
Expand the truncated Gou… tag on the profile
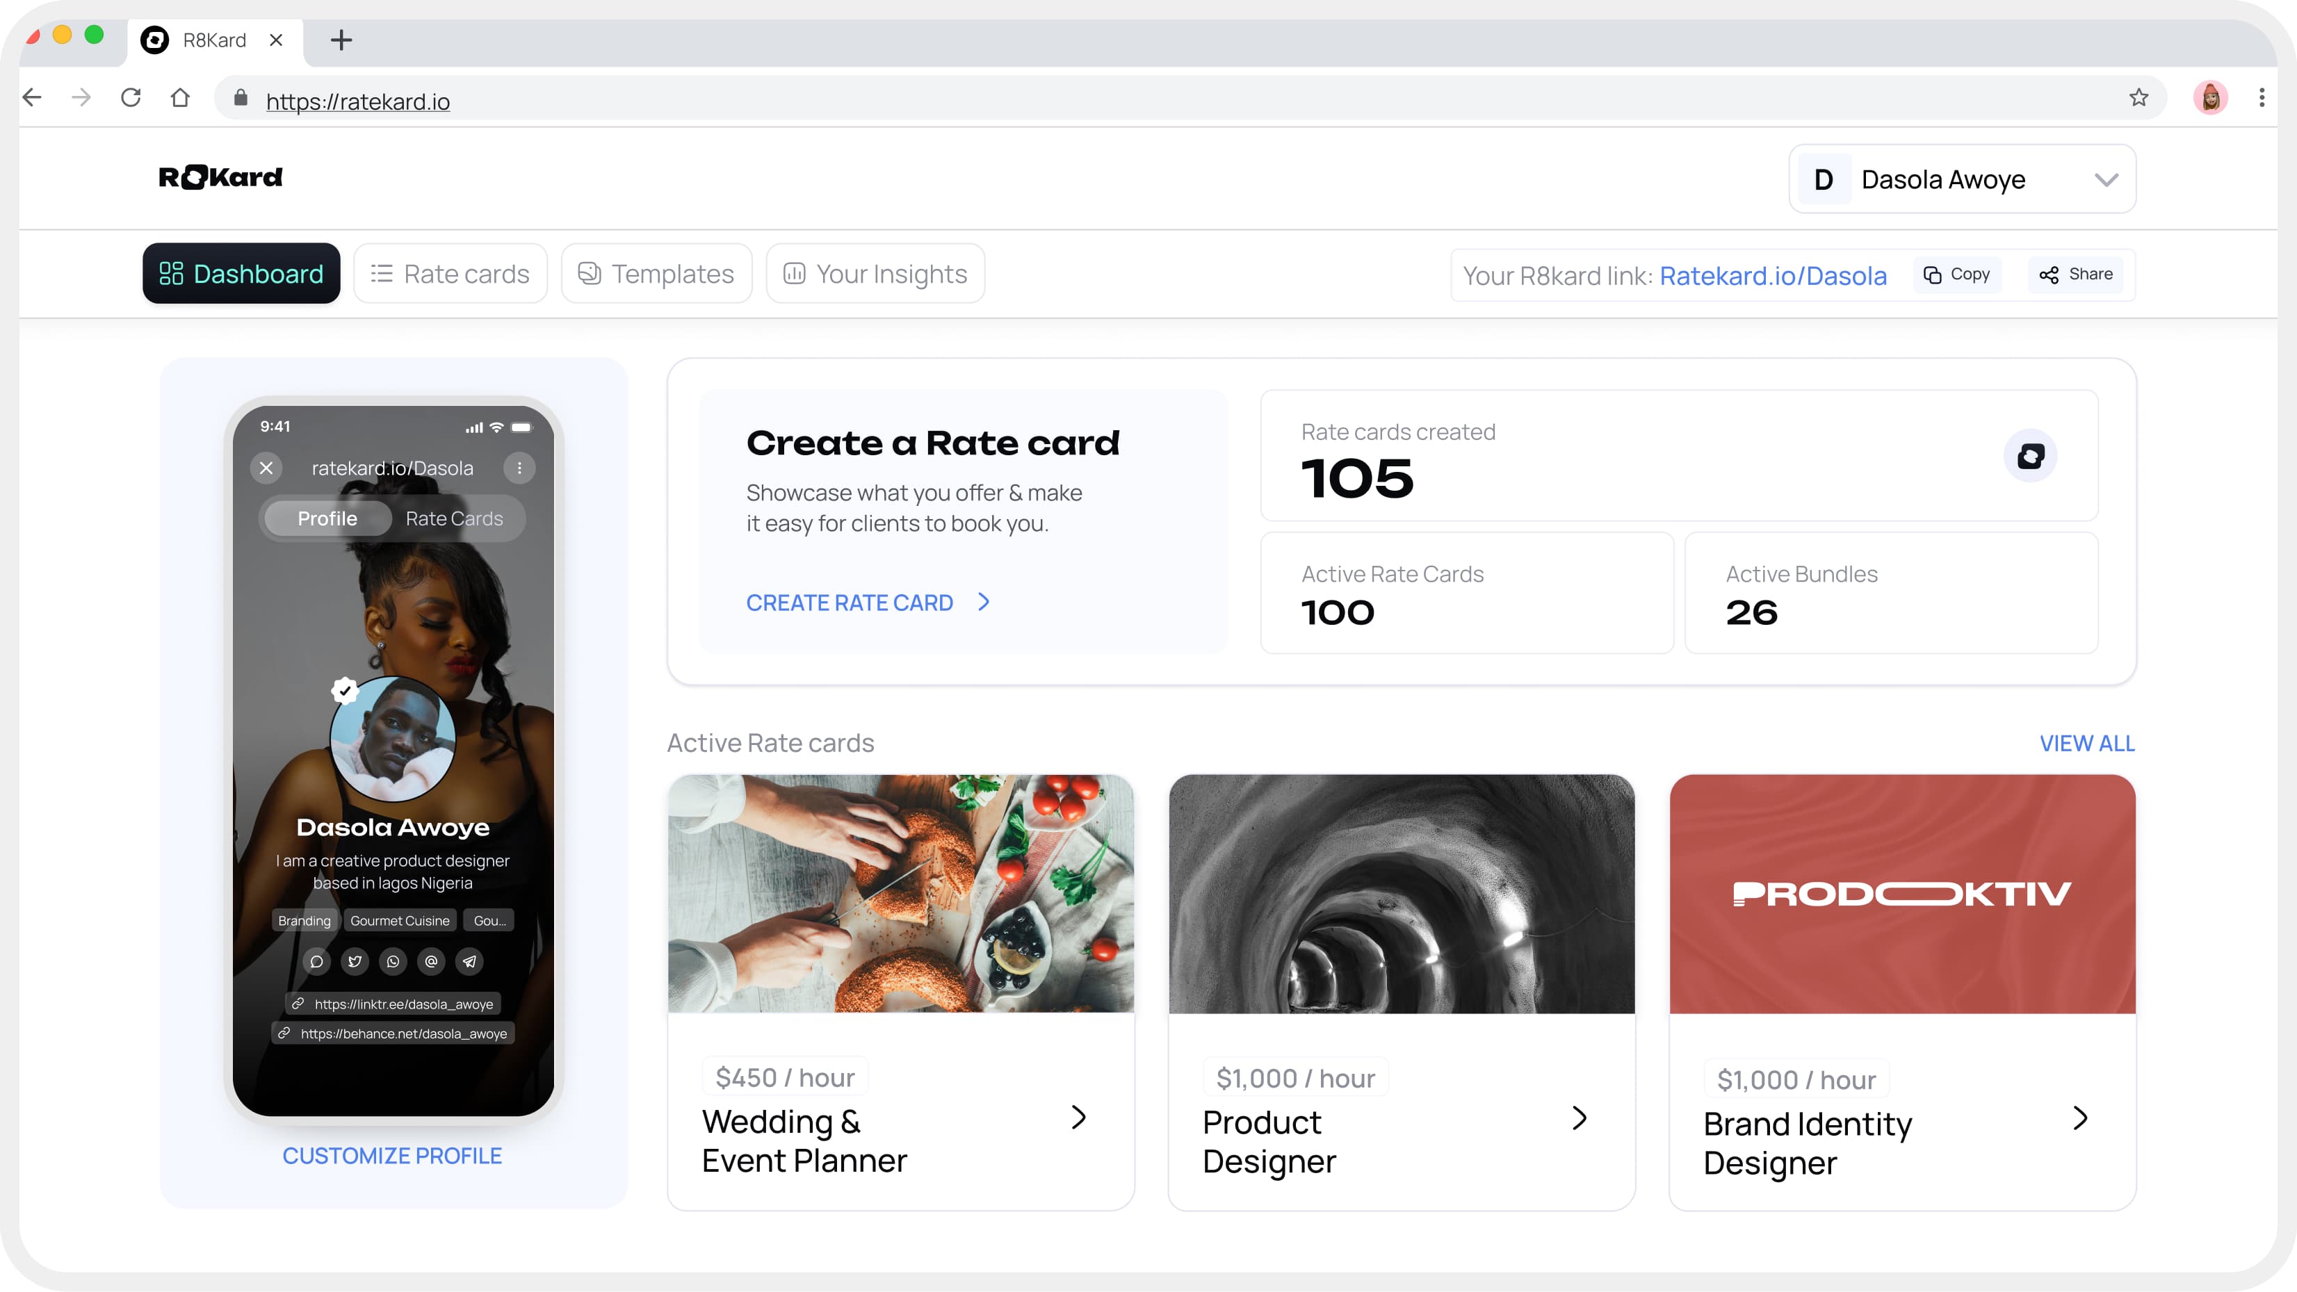pos(488,920)
